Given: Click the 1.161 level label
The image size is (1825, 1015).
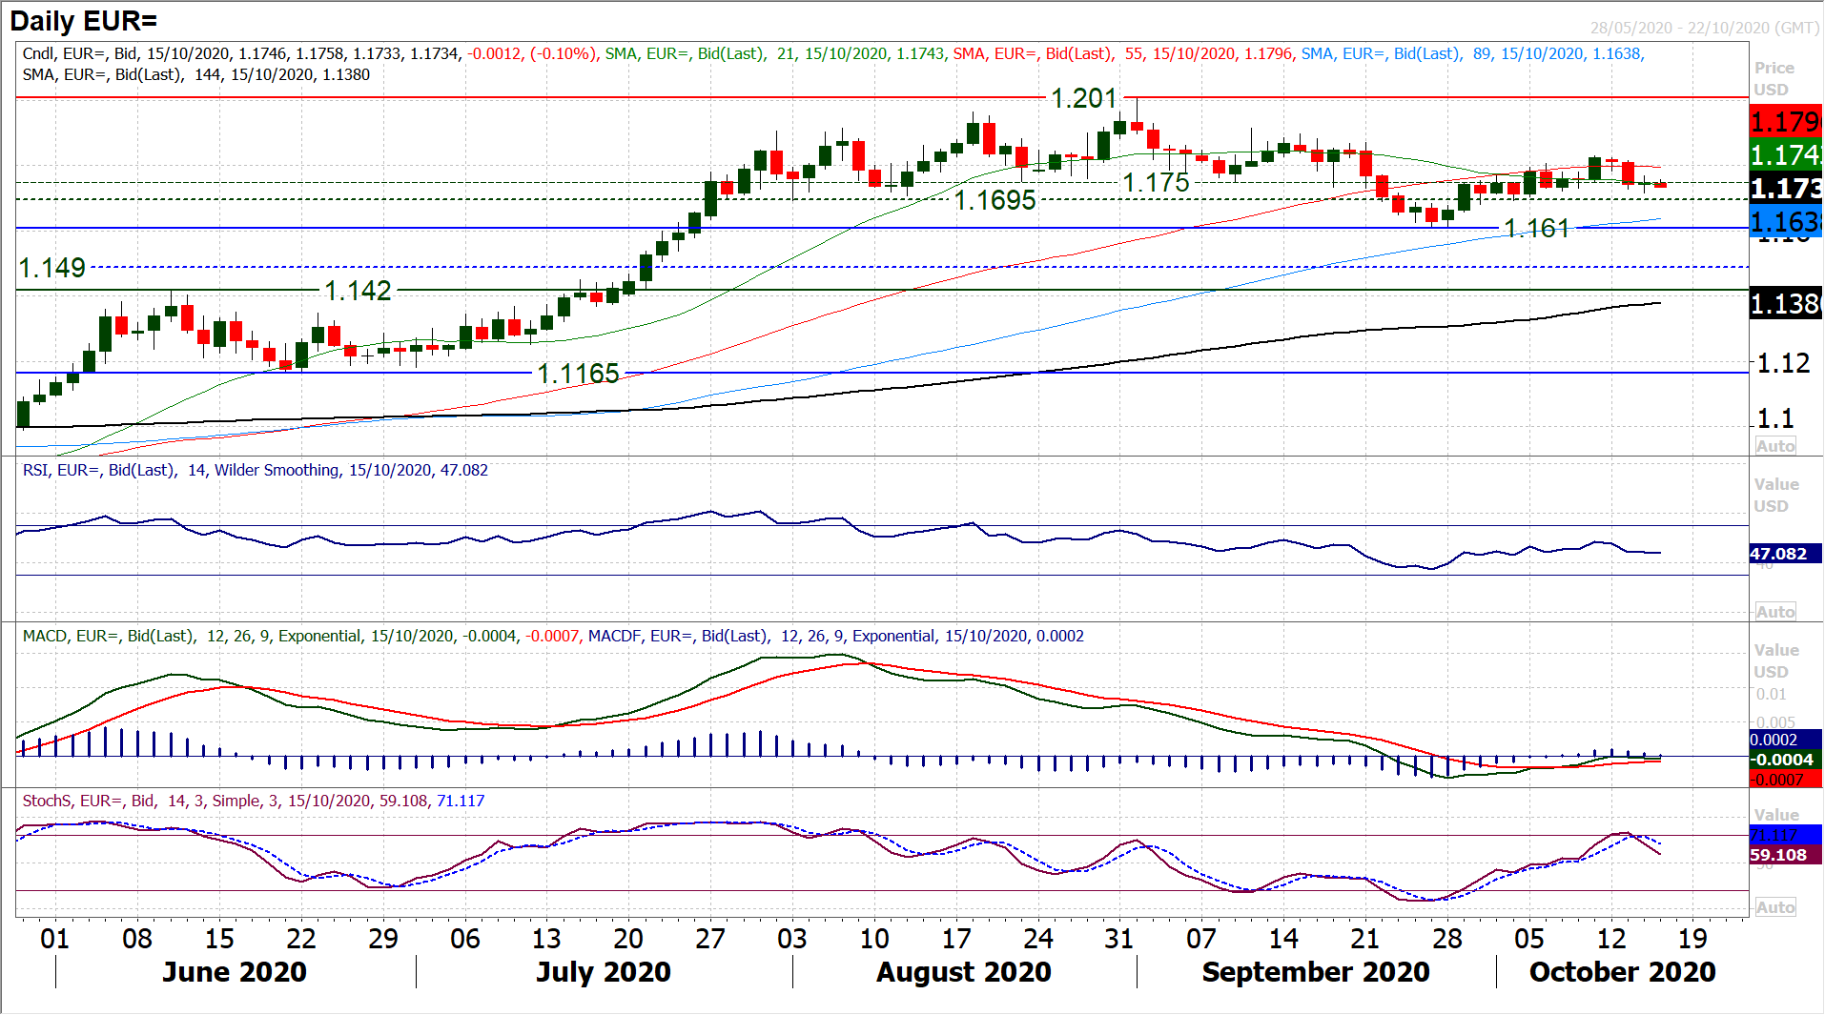Looking at the screenshot, I should tap(1536, 229).
